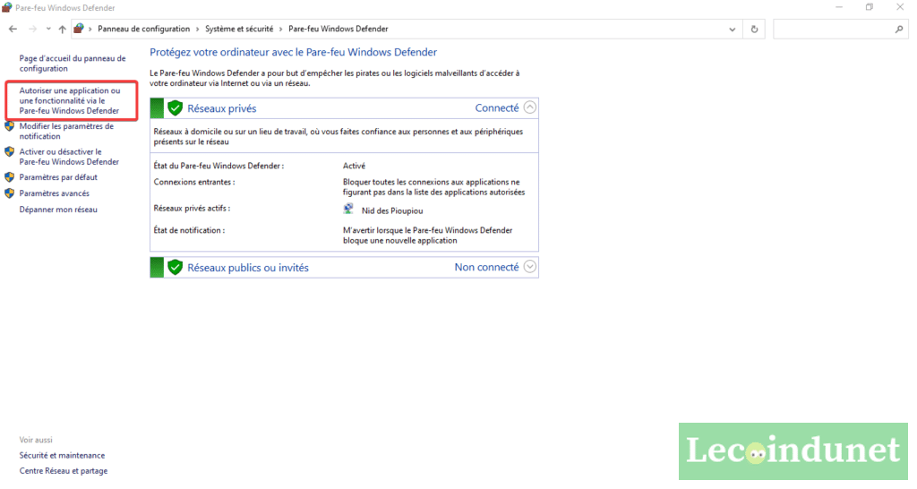Click the Forward navigation arrow
Viewport: 917px width, 489px height.
click(x=33, y=30)
